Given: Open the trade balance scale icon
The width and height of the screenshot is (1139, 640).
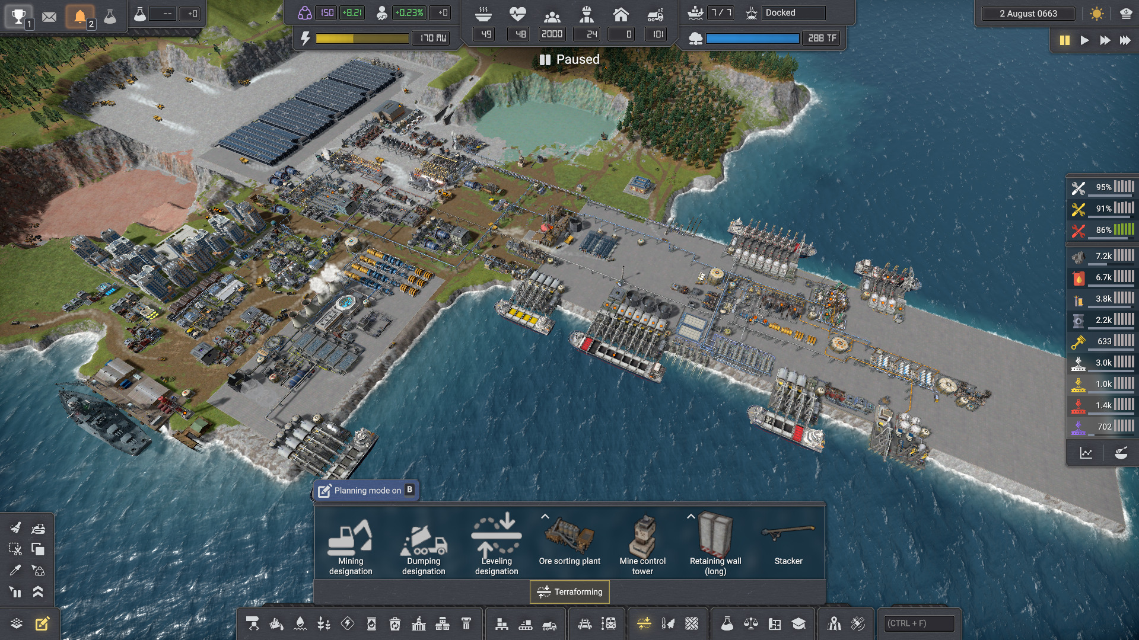Looking at the screenshot, I should pos(751,623).
